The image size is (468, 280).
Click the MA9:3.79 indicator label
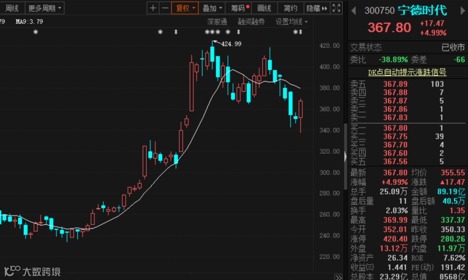tap(29, 22)
